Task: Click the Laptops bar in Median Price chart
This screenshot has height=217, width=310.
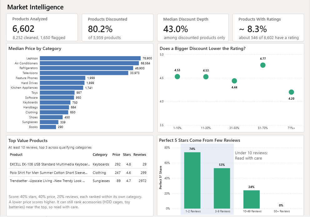Action: [90, 58]
